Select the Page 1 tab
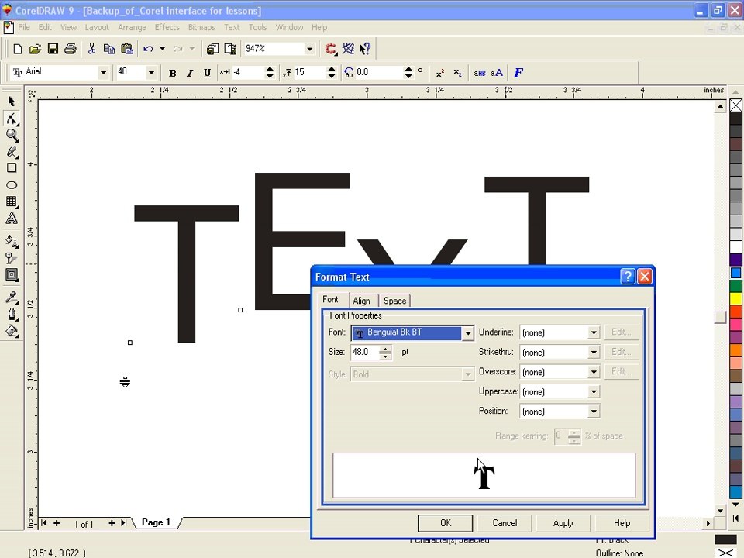This screenshot has height=558, width=744. point(156,522)
